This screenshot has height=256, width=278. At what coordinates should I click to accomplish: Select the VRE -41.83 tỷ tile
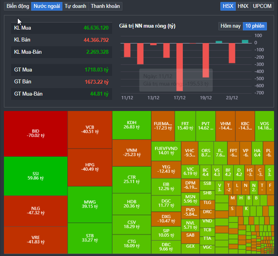[x=36, y=240]
